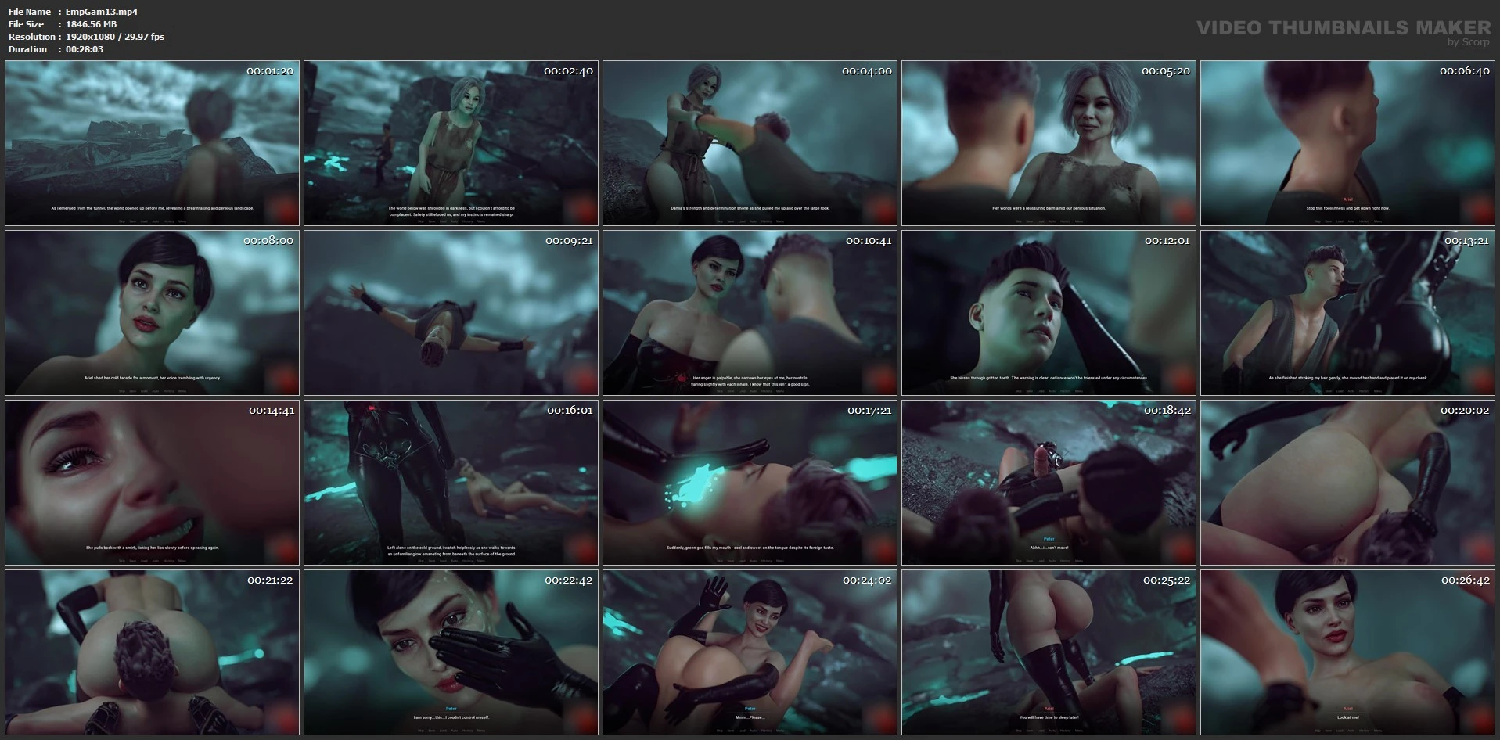Open the thumbnail stamped 00:18:42
This screenshot has width=1500, height=740.
(1049, 483)
